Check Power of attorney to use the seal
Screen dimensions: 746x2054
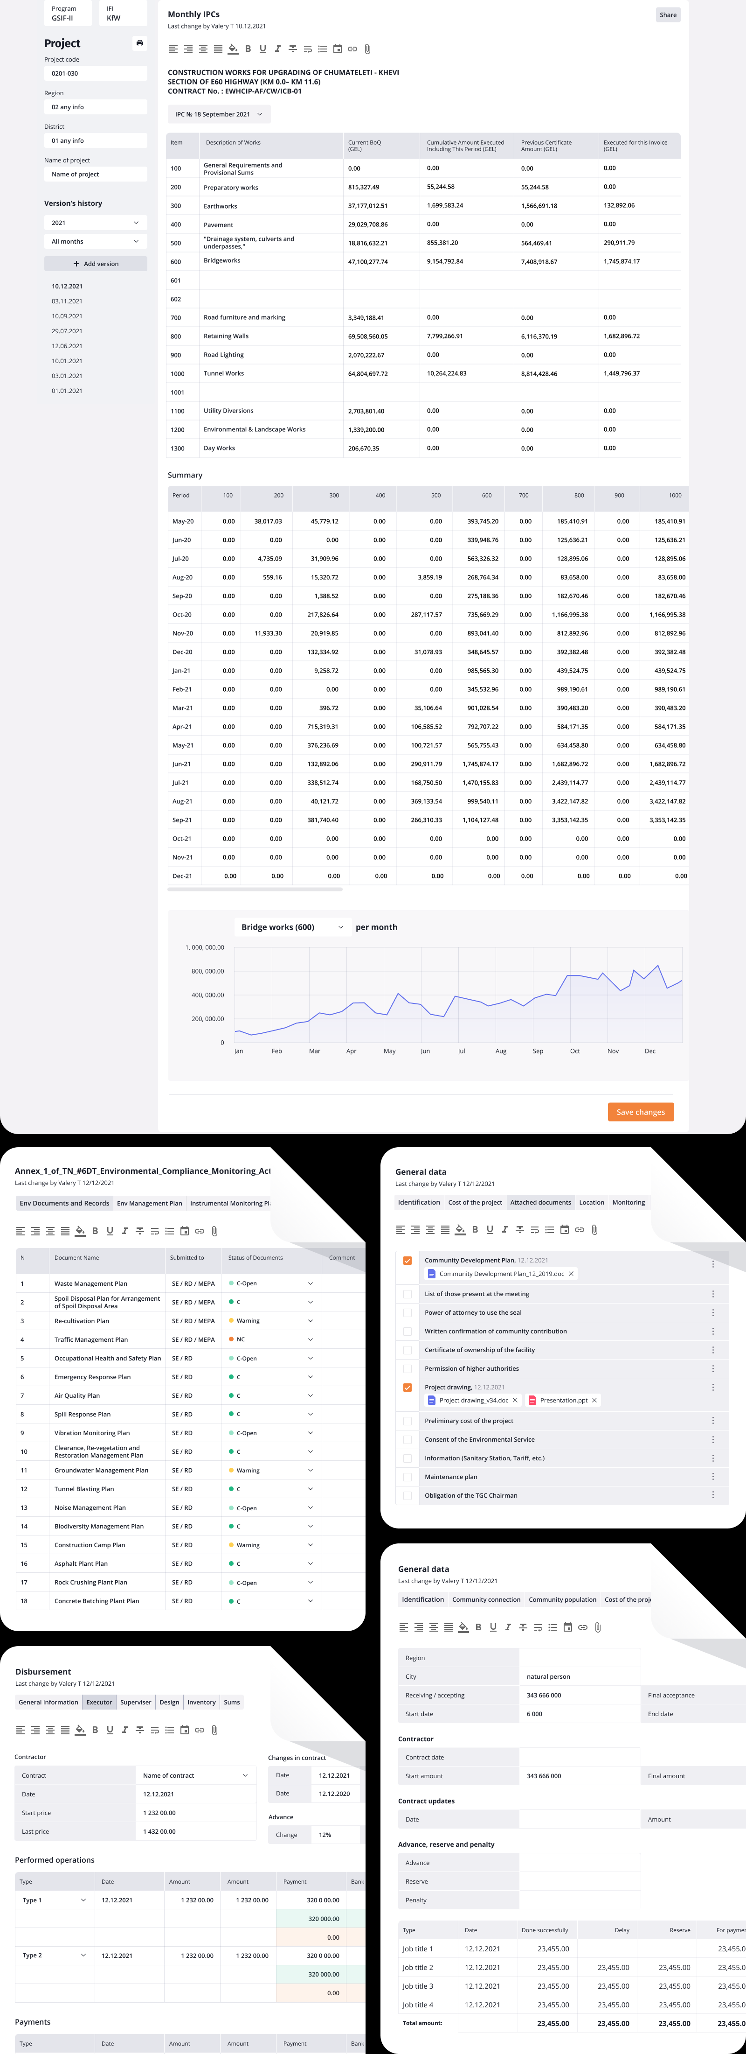click(408, 1312)
